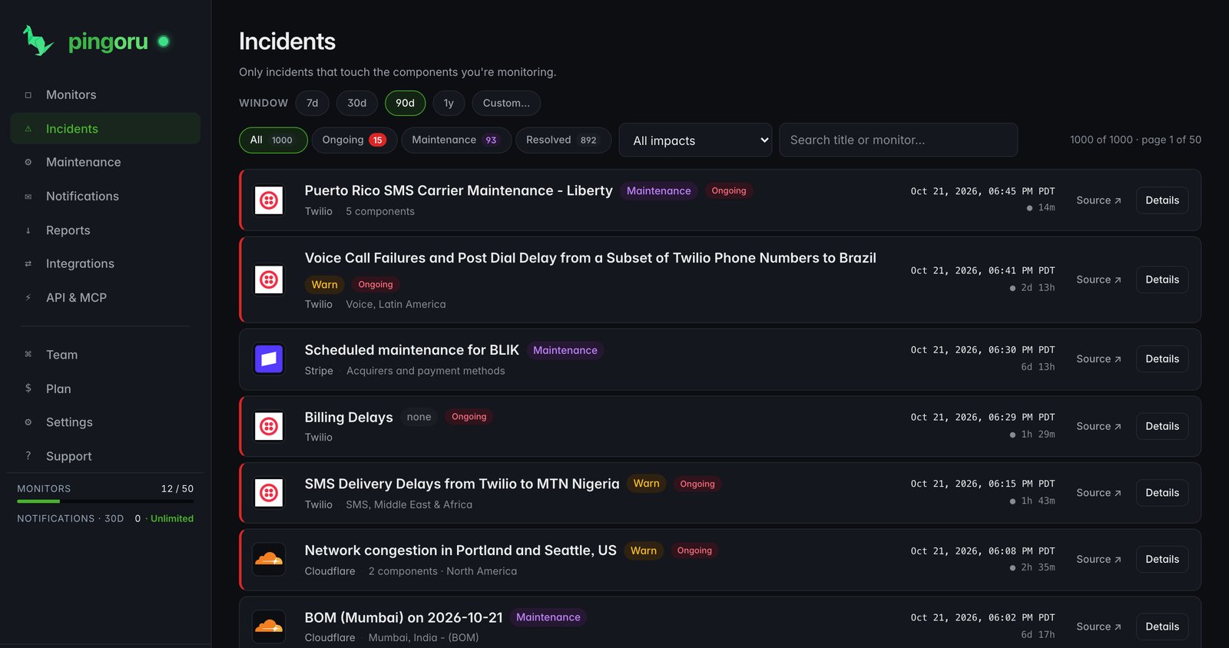Image resolution: width=1229 pixels, height=648 pixels.
Task: Open Details for Puerto Rico SMS incident
Action: pos(1162,200)
